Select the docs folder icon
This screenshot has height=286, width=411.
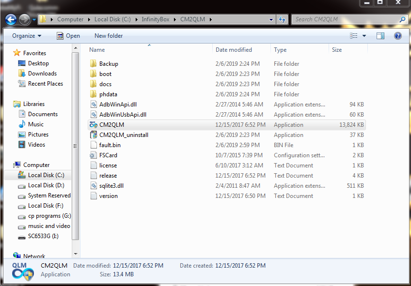pyautogui.click(x=94, y=84)
